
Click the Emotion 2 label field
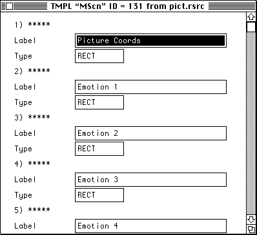[x=150, y=133]
